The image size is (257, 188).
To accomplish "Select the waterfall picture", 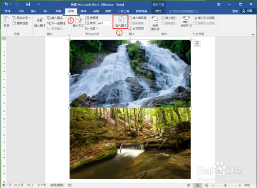I will point(130,74).
